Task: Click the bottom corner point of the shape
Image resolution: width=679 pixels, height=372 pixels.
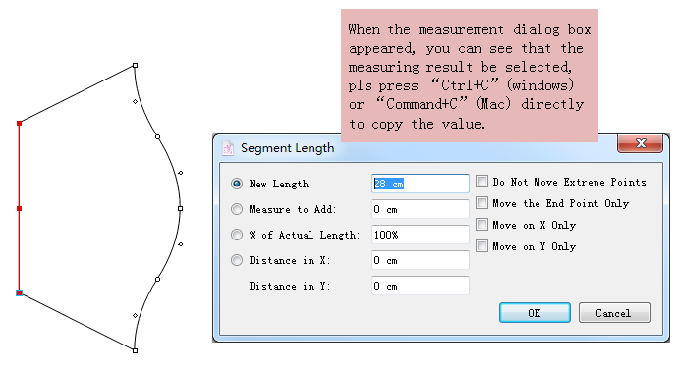Action: pos(135,350)
